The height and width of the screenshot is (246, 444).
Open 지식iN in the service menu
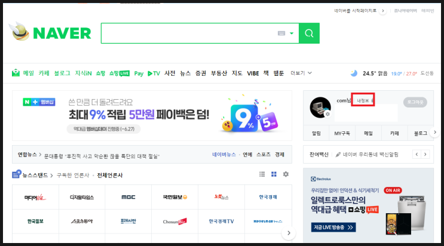pyautogui.click(x=83, y=73)
